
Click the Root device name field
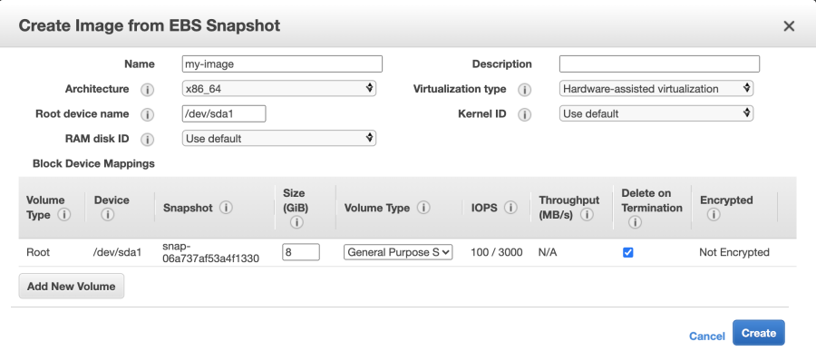[x=224, y=113]
